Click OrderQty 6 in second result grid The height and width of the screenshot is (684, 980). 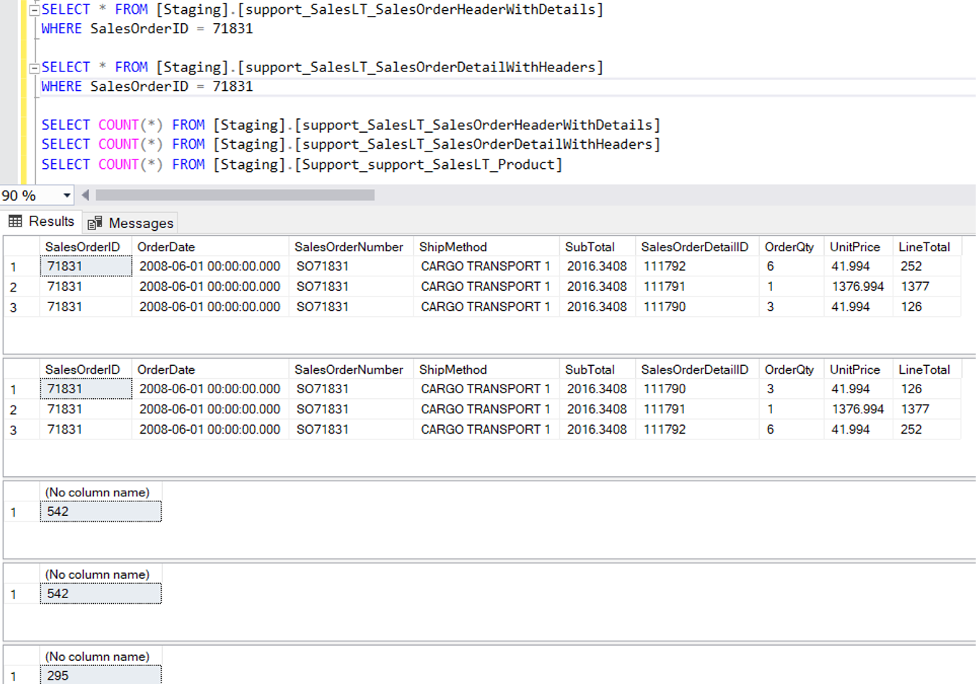[791, 429]
